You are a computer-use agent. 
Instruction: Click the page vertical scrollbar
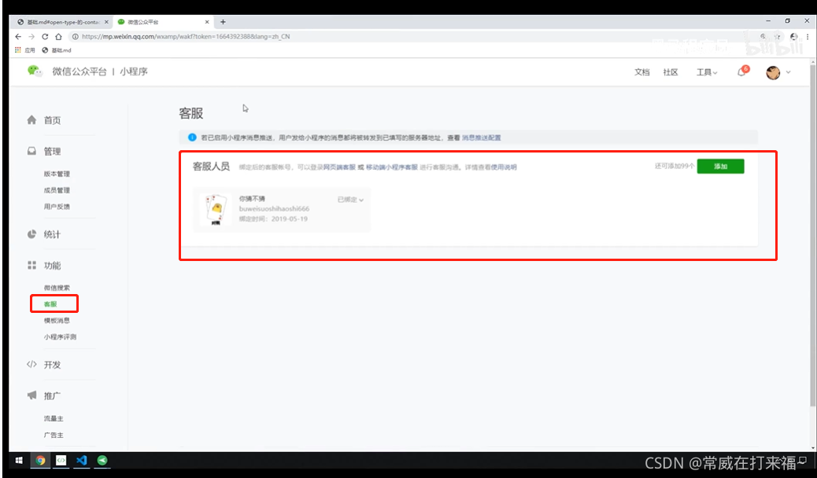pyautogui.click(x=813, y=234)
